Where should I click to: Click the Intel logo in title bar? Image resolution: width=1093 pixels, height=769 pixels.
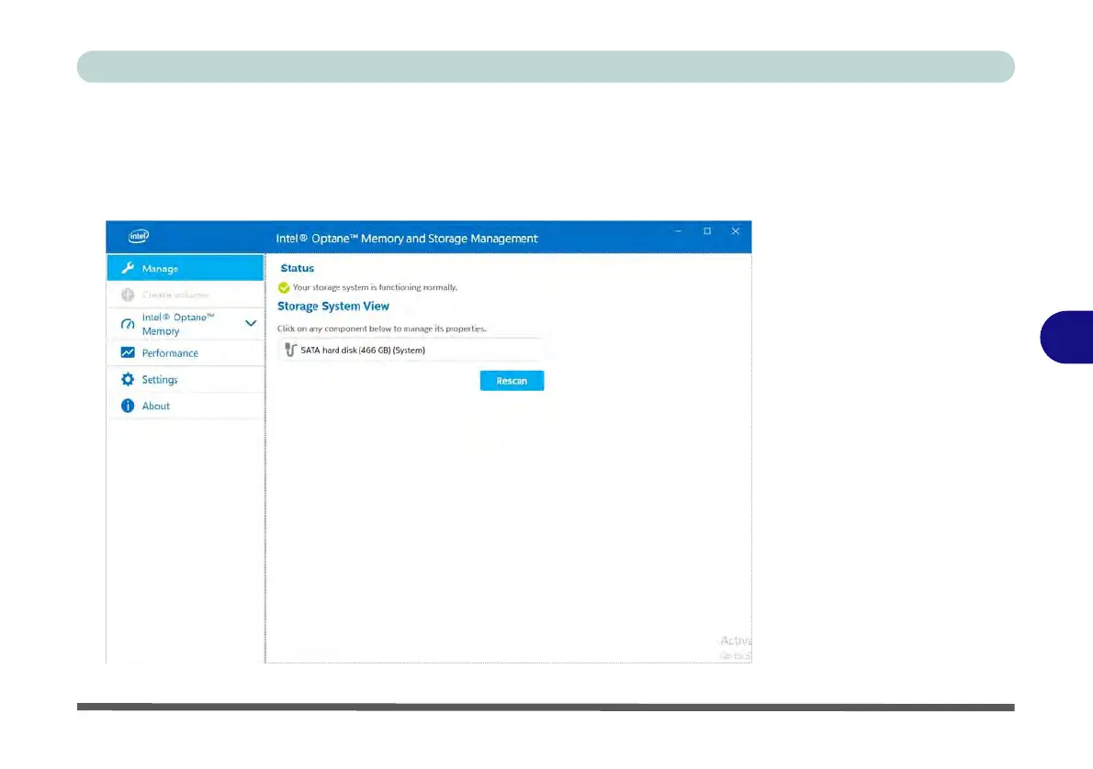[139, 236]
